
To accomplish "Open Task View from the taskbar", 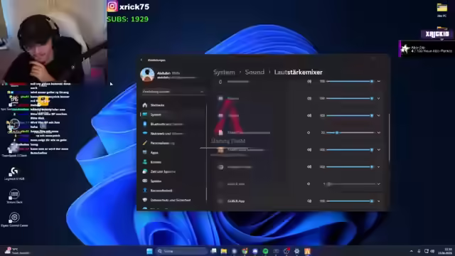I will point(213,251).
